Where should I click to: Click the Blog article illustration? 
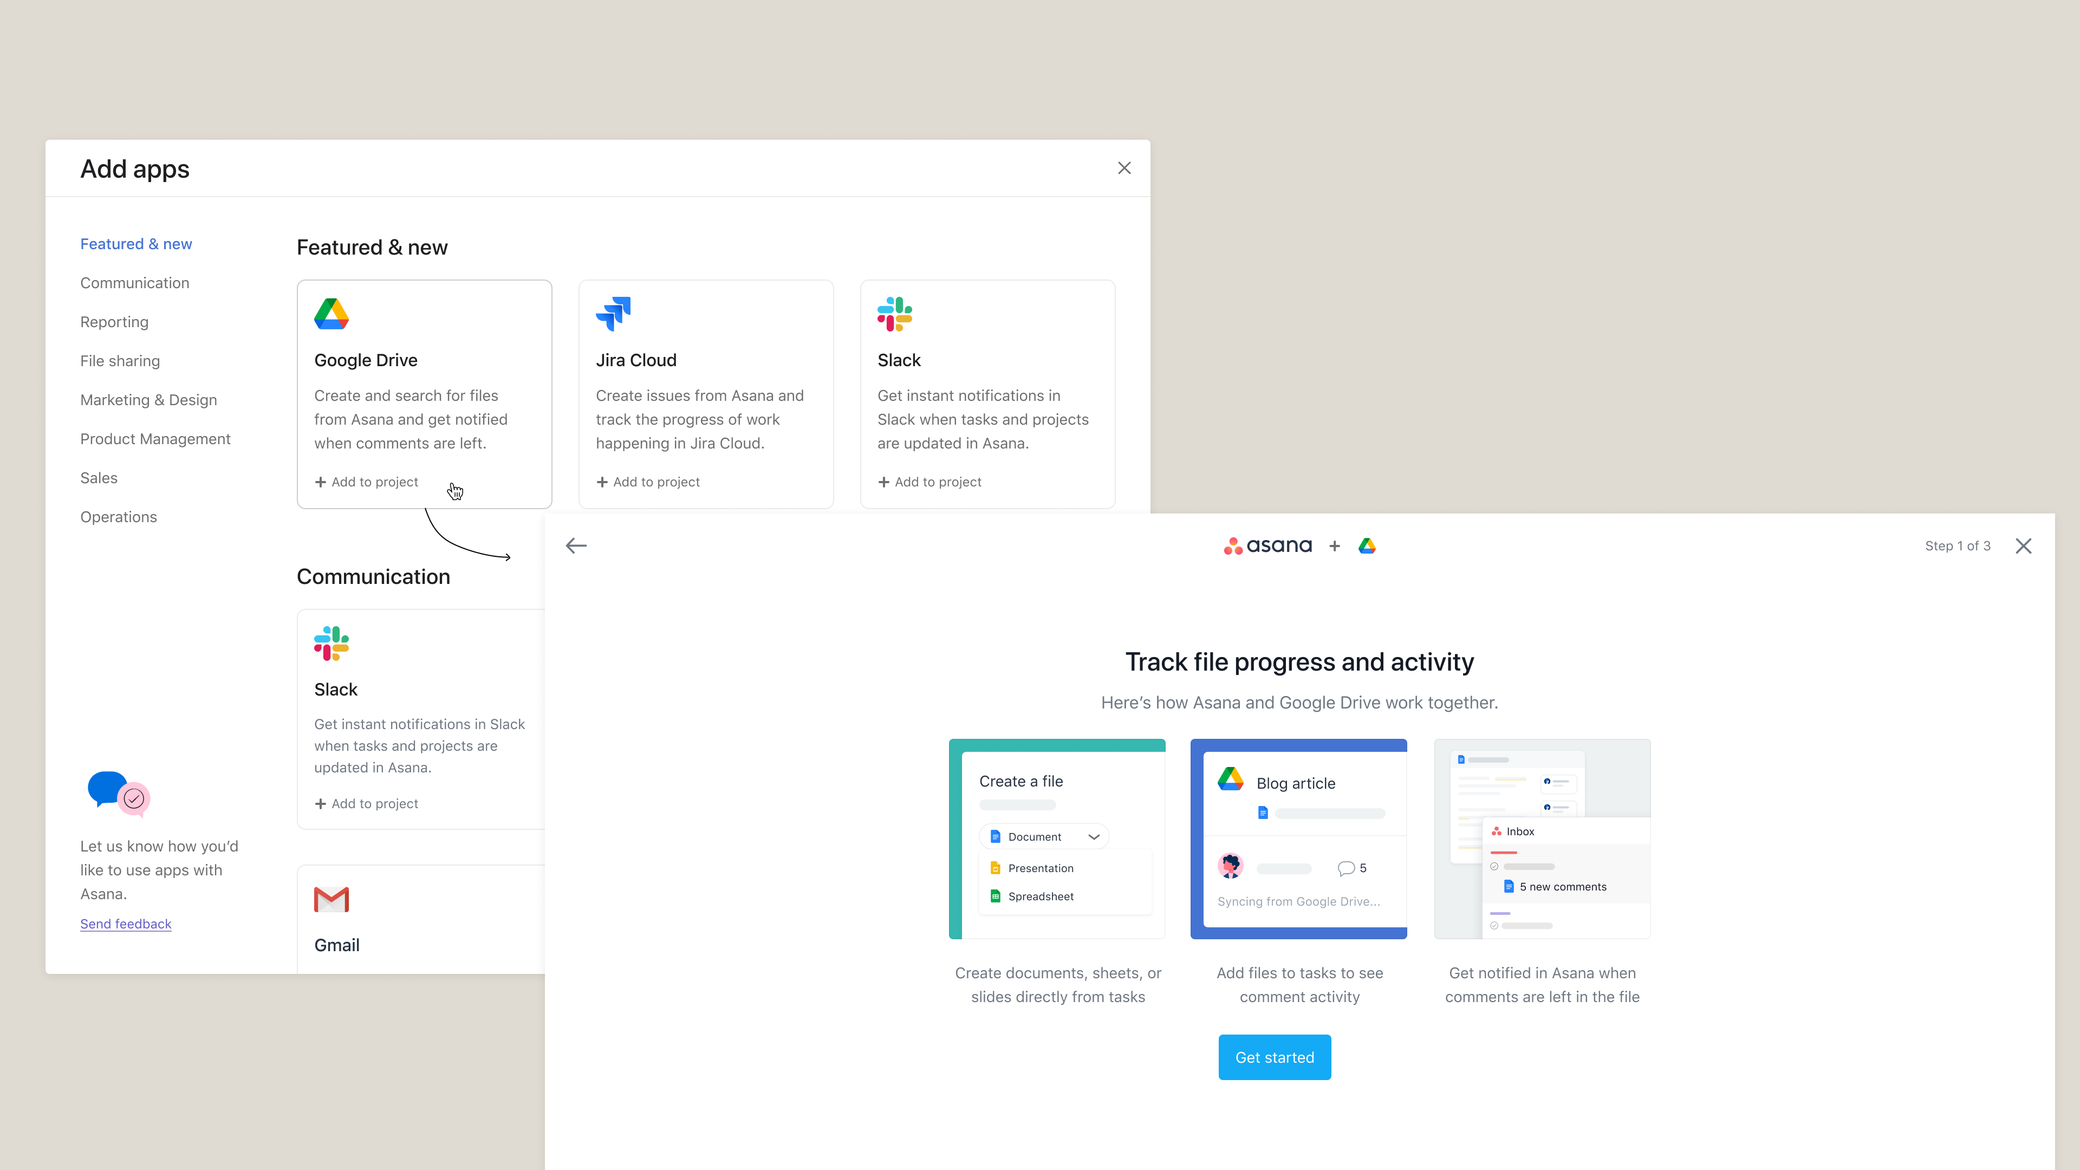tap(1298, 839)
